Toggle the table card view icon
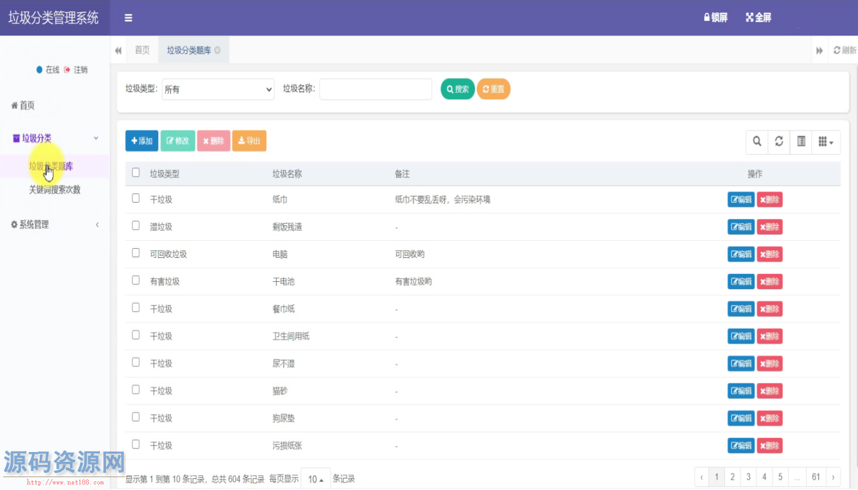Image resolution: width=858 pixels, height=490 pixels. [801, 141]
